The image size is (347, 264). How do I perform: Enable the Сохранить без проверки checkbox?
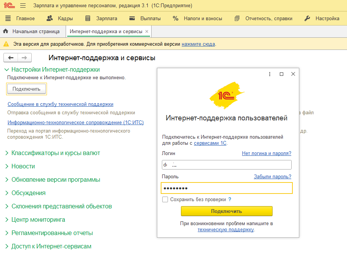click(x=165, y=200)
